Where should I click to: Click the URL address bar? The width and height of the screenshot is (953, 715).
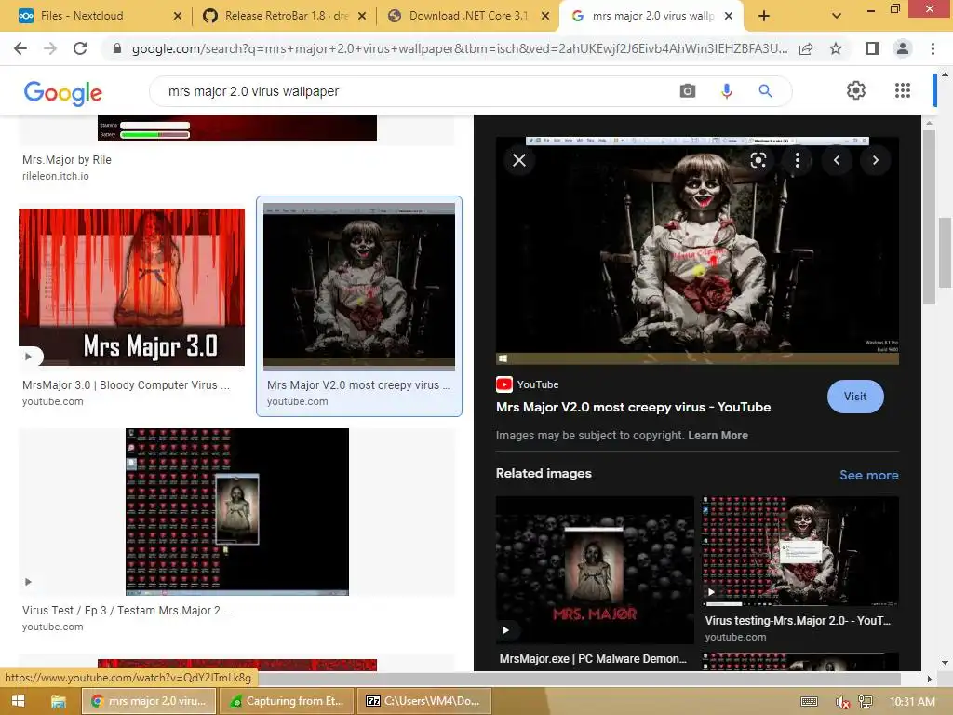460,48
